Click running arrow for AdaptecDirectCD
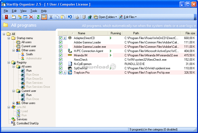Viewport: 198px width, 133px height. 111,38
